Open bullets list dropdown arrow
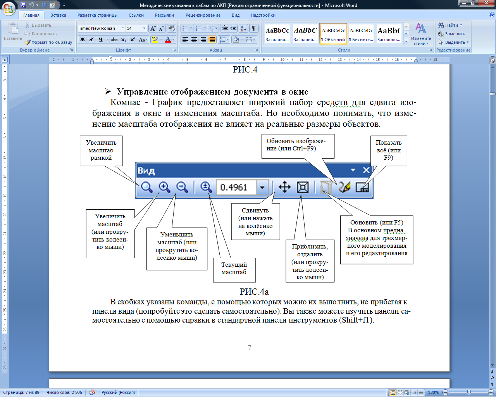Screen dimensions: 496x397 point(191,28)
